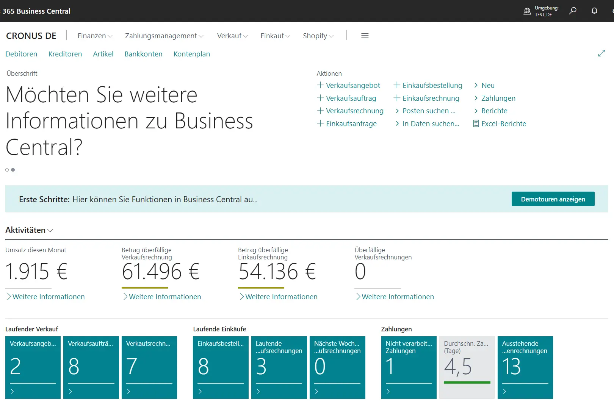Open the Verkauf menu
The height and width of the screenshot is (409, 614).
232,36
